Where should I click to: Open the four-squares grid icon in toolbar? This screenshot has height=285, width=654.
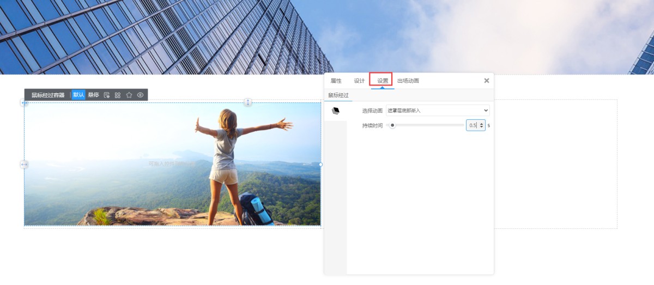[118, 95]
